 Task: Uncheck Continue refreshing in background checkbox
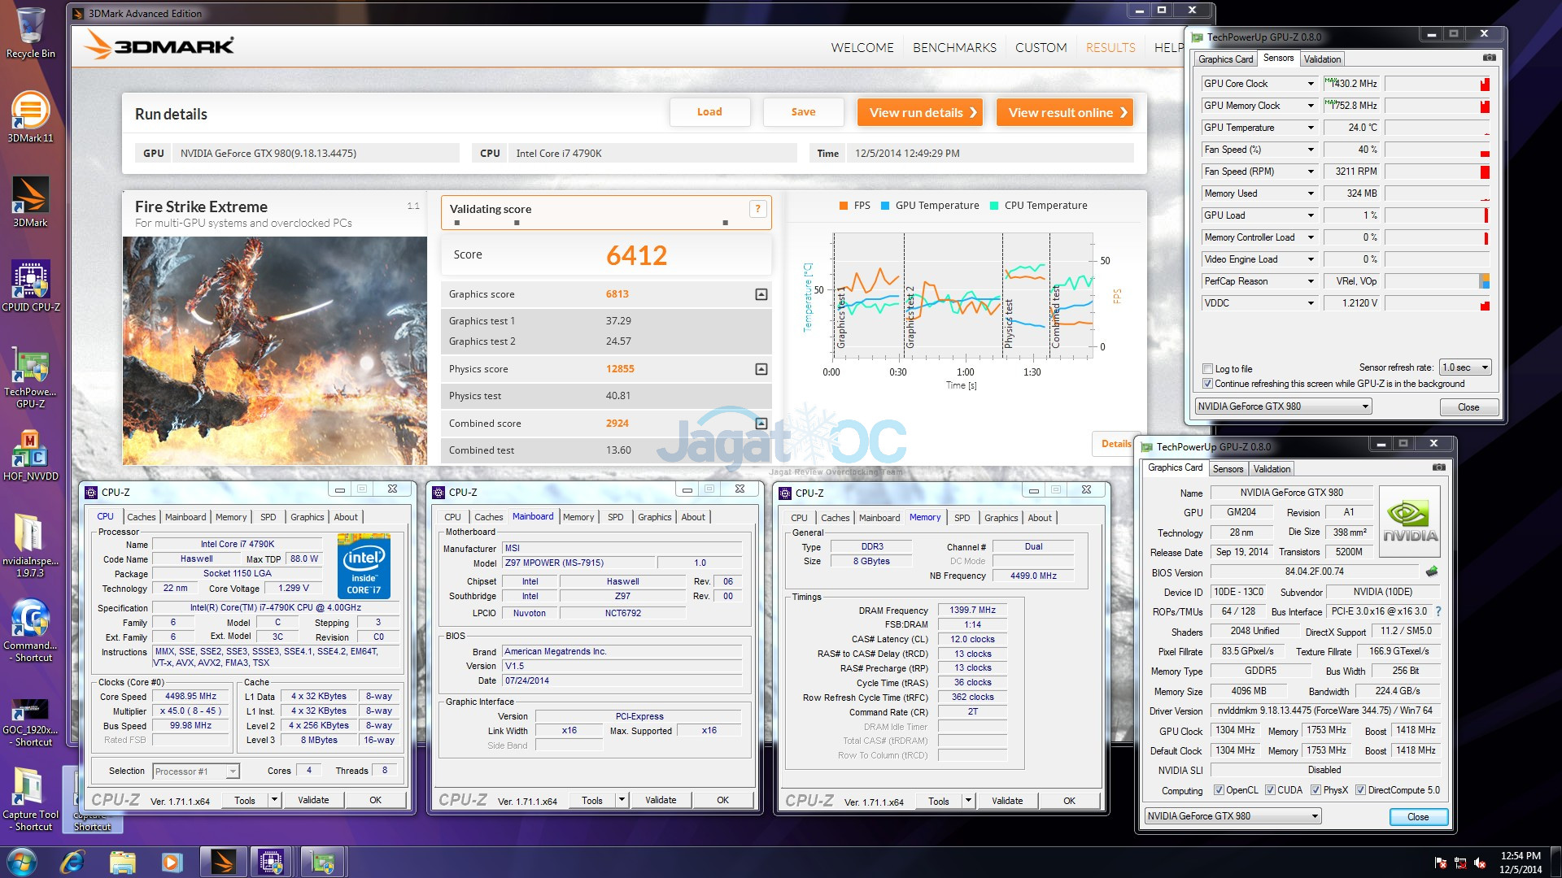click(x=1208, y=384)
